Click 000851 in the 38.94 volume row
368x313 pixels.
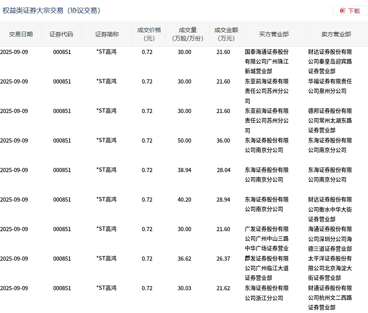pyautogui.click(x=62, y=170)
